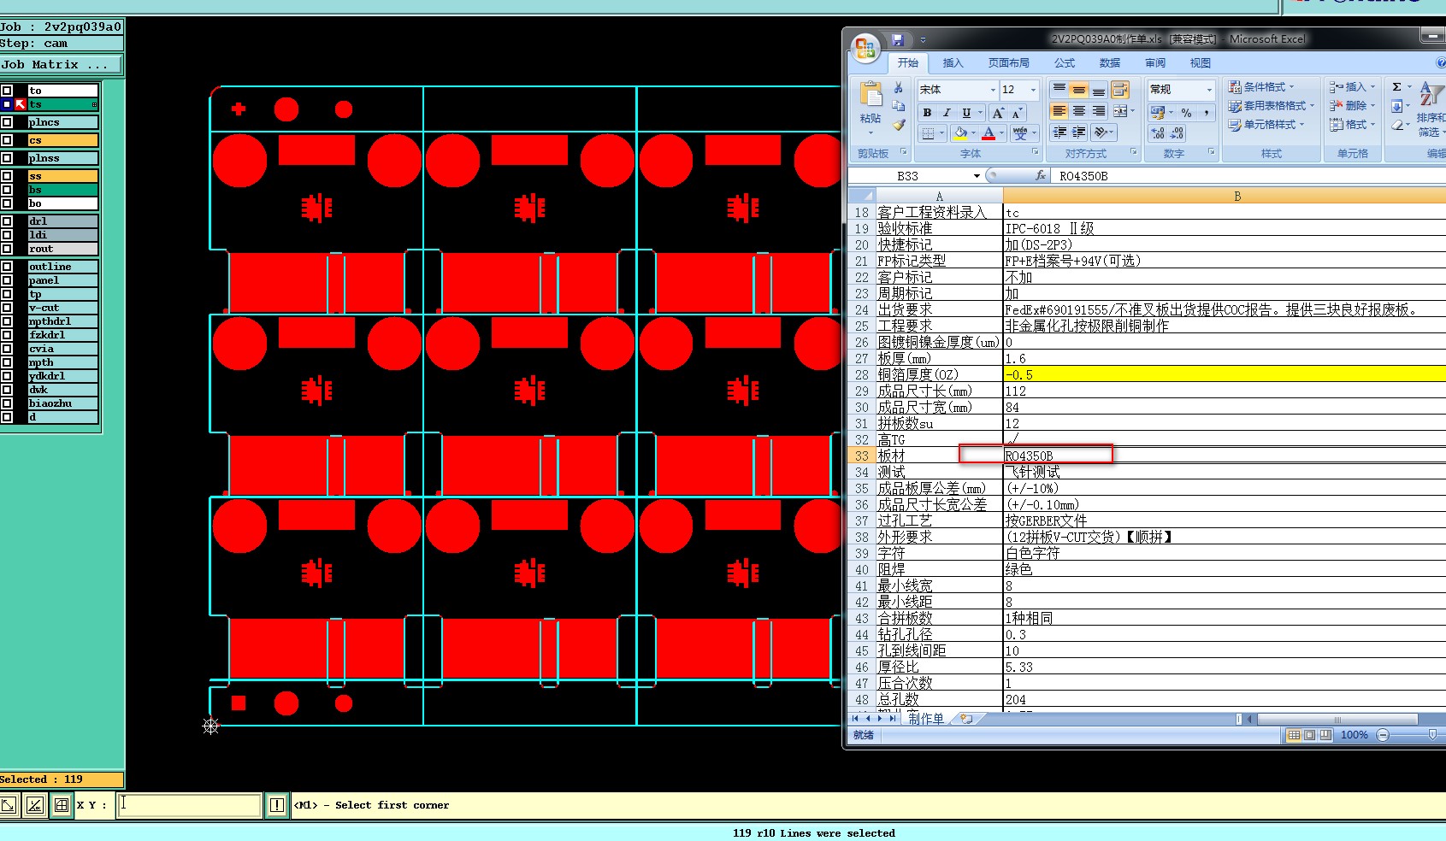1446x841 pixels.
Task: Toggle visibility checkbox of layer plncs
Action: click(x=7, y=122)
